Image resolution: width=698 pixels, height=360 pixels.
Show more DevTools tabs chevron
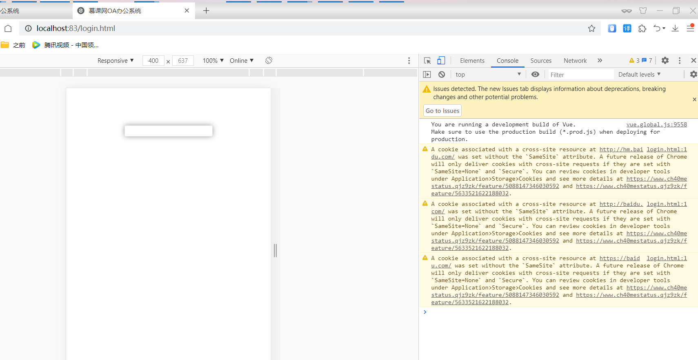[x=600, y=60]
